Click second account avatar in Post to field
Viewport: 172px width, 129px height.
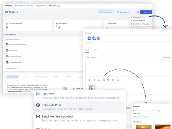click(94, 38)
